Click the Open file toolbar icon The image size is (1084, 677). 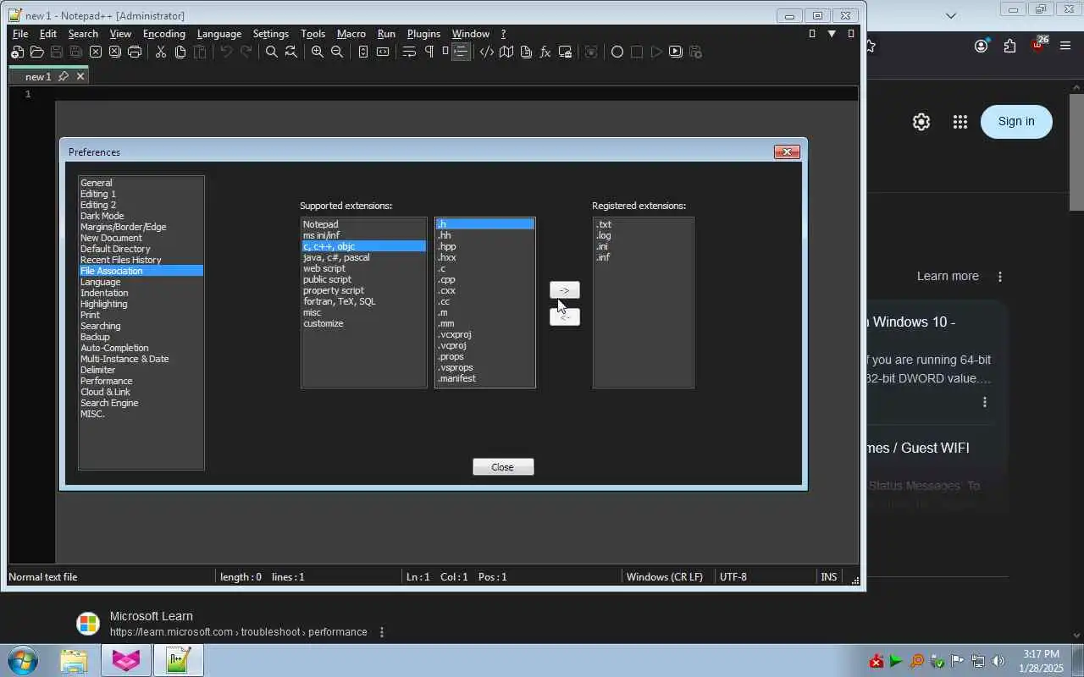pyautogui.click(x=36, y=52)
